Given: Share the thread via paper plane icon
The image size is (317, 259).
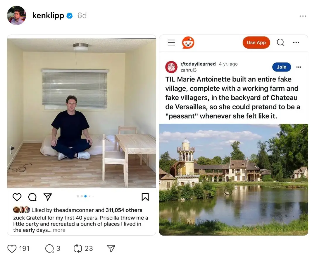Looking at the screenshot, I should coord(111,249).
